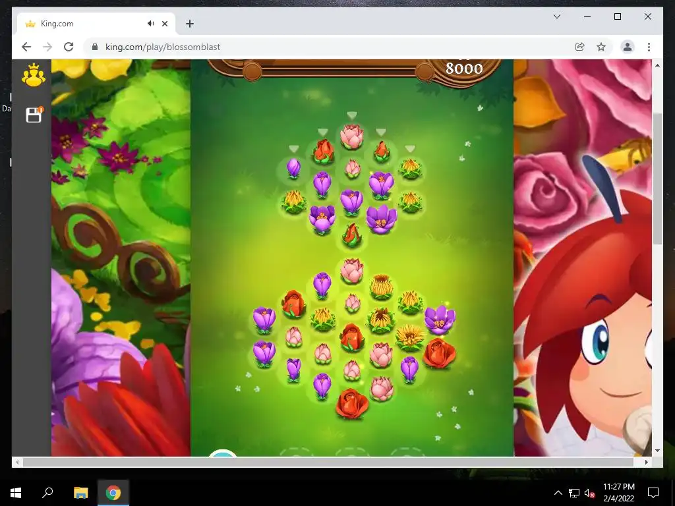Minimize the Chrome window
Screen dimensions: 675x506
587,16
